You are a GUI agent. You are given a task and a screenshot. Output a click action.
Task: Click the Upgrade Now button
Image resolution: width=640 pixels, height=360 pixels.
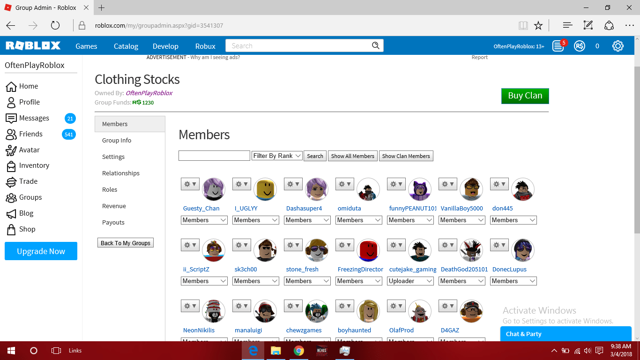point(41,251)
